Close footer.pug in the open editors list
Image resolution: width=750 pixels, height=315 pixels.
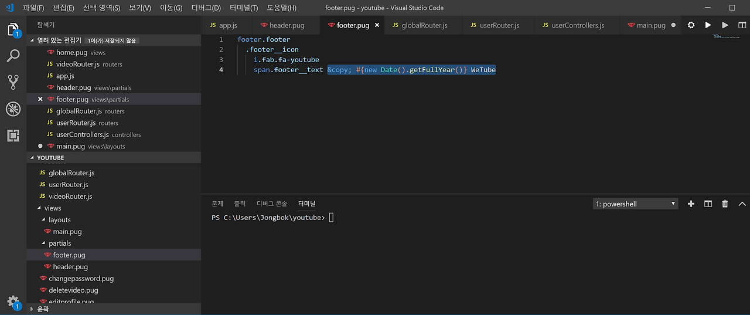(40, 99)
